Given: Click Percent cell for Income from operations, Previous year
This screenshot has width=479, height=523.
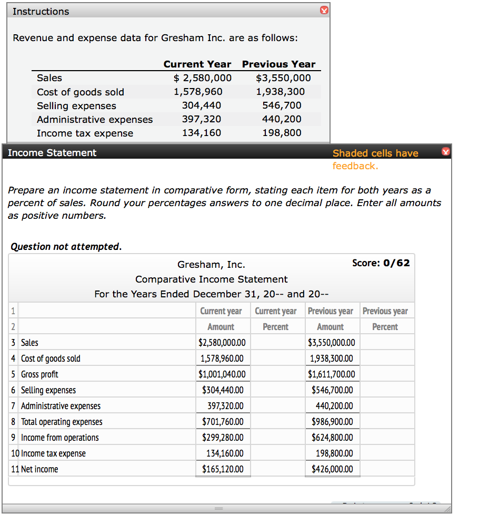Looking at the screenshot, I should pyautogui.click(x=387, y=437).
